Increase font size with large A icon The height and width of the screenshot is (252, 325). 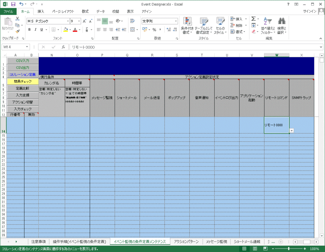pos(84,21)
